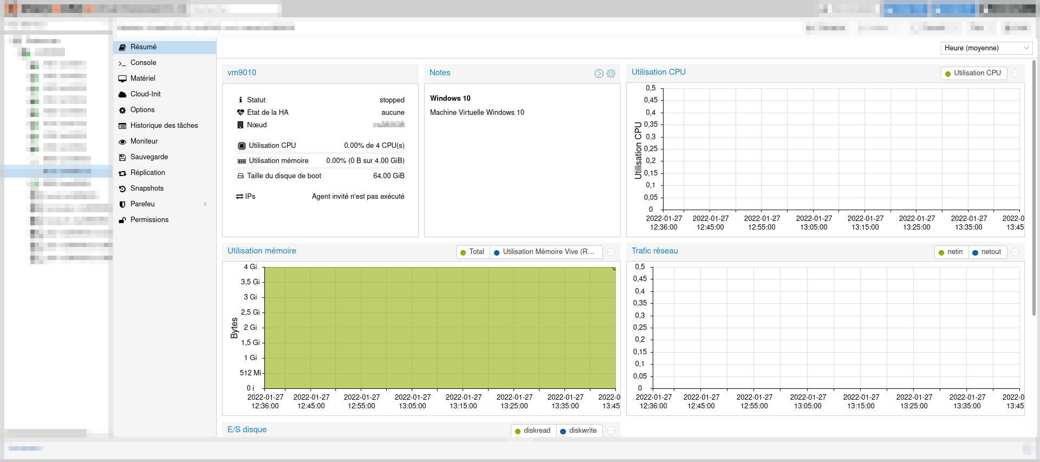The width and height of the screenshot is (1040, 462).
Task: Click the boot disk drive icon
Action: pos(240,176)
